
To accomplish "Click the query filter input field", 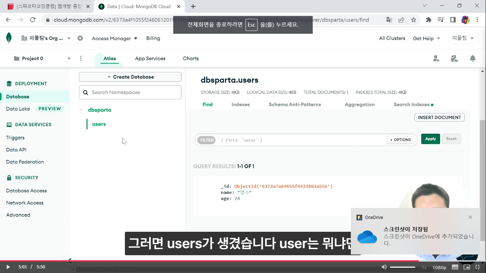I will (302, 140).
